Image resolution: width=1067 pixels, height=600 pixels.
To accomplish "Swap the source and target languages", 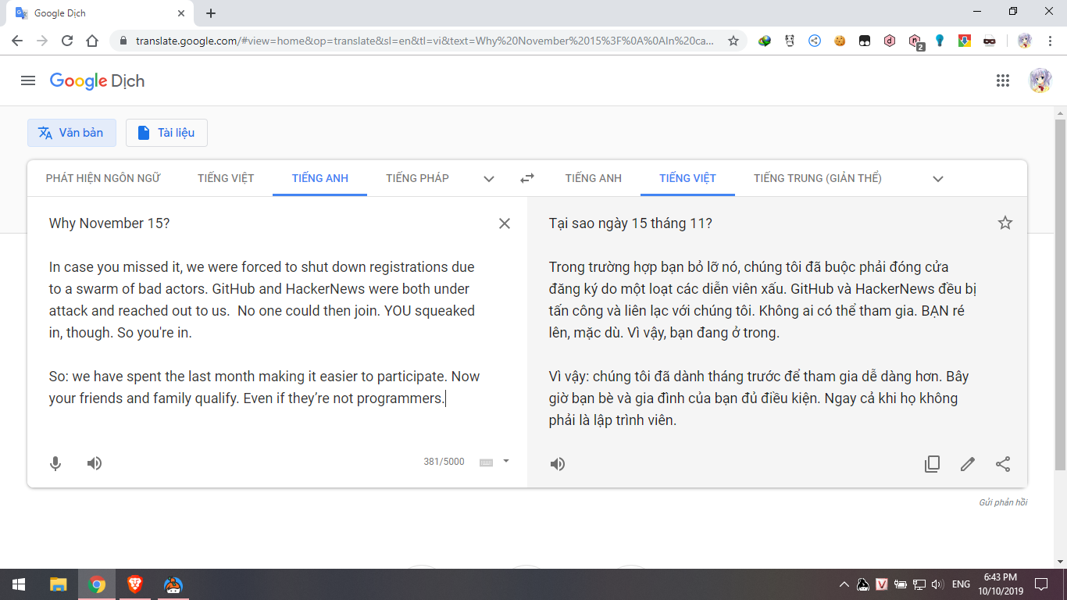I will [x=527, y=178].
